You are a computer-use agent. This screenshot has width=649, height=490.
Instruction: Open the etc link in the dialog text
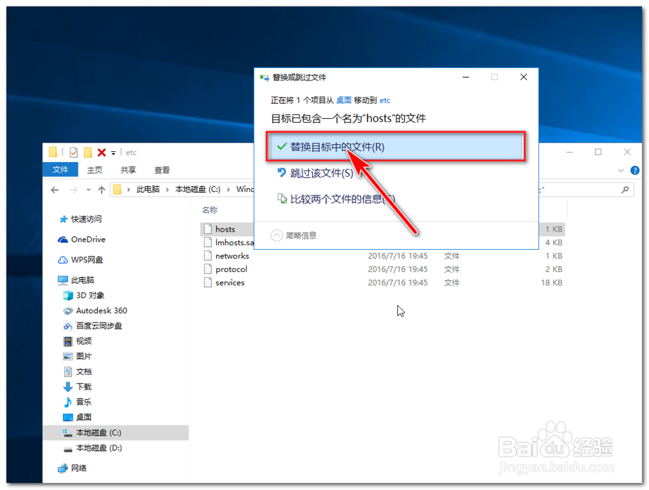tap(384, 101)
